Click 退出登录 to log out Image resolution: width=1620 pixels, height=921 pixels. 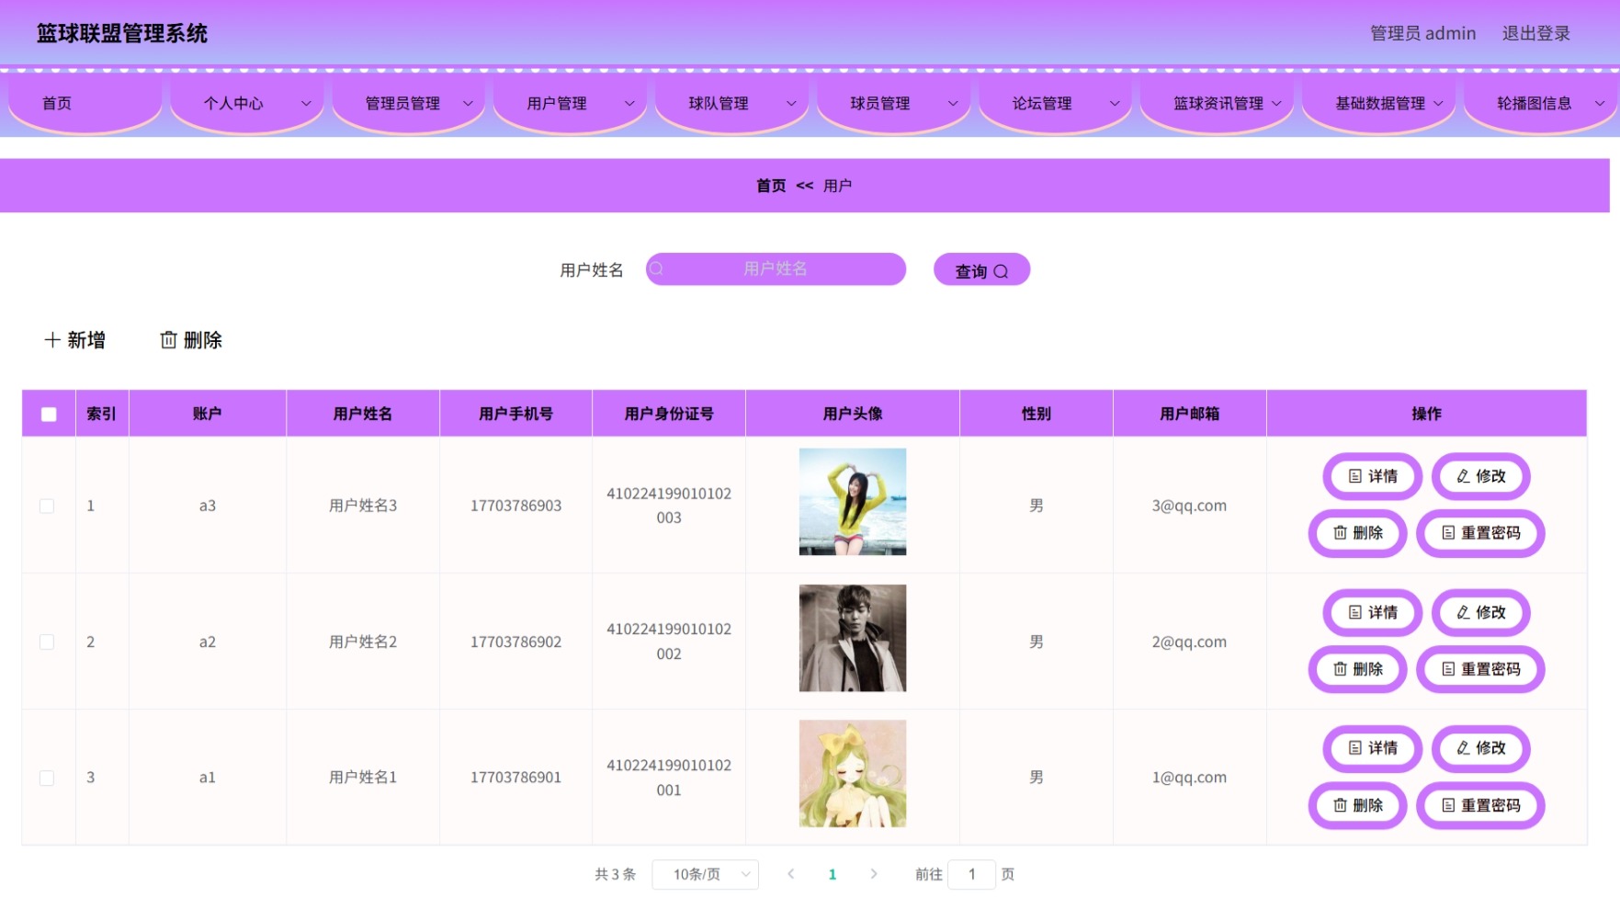coord(1536,33)
